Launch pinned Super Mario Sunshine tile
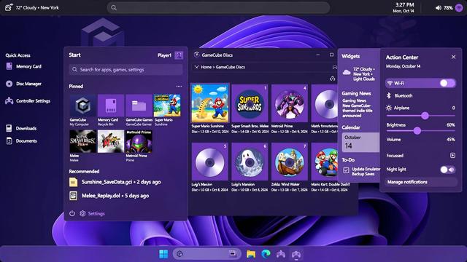The image size is (467, 262). (167, 106)
